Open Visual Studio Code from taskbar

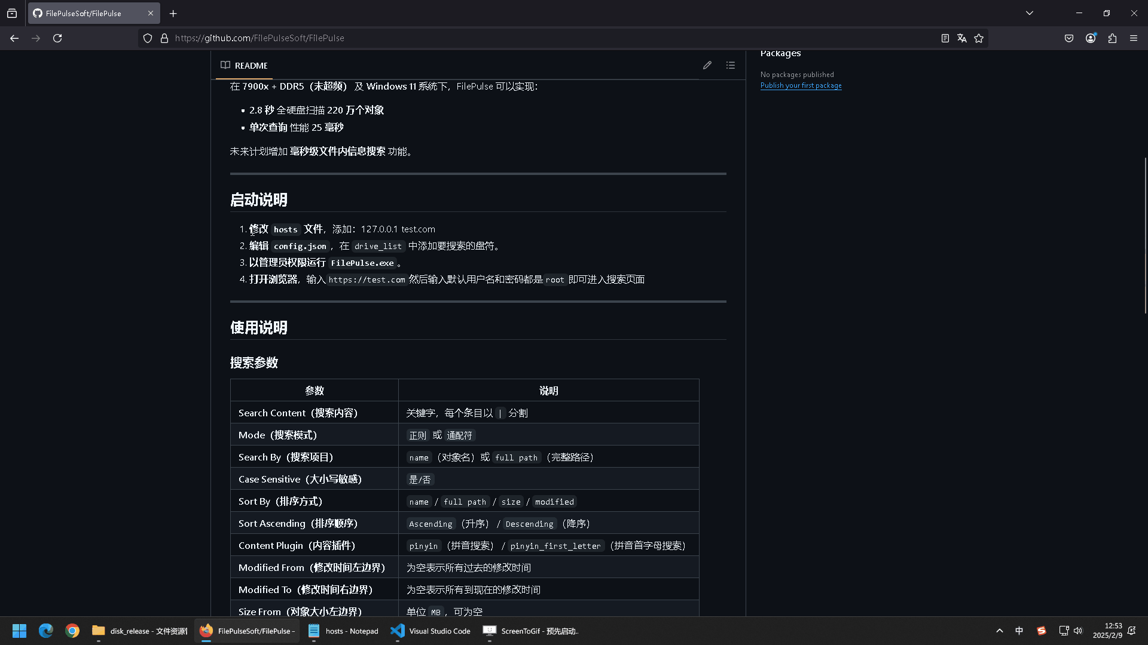(430, 631)
